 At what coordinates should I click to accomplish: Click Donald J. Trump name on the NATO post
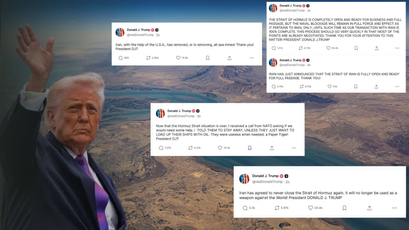179,111
